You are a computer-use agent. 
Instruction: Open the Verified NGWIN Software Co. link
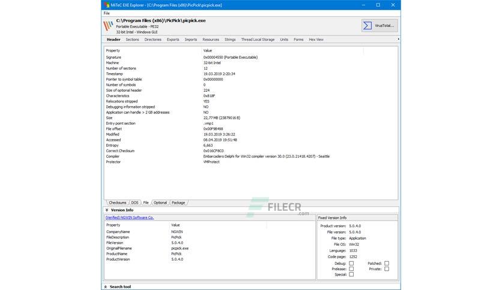pyautogui.click(x=130, y=217)
